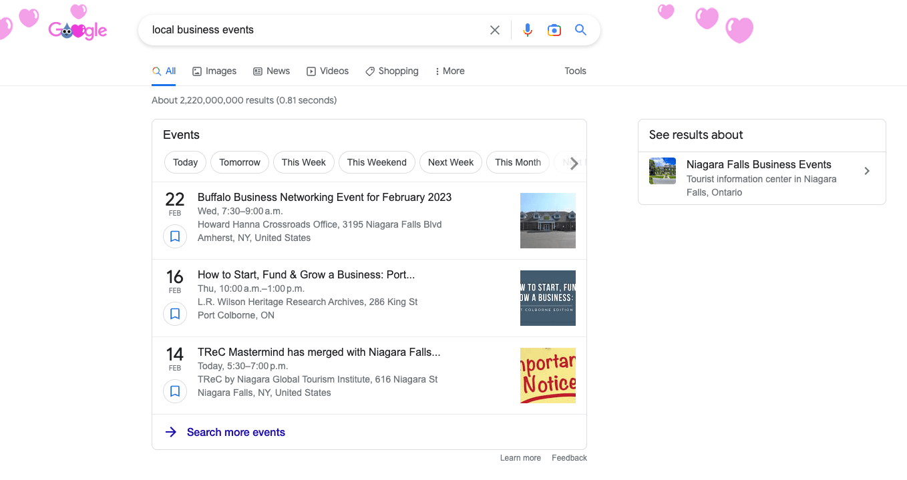Image resolution: width=907 pixels, height=480 pixels.
Task: Click the Amherst, NY, United States location
Action: 254,238
